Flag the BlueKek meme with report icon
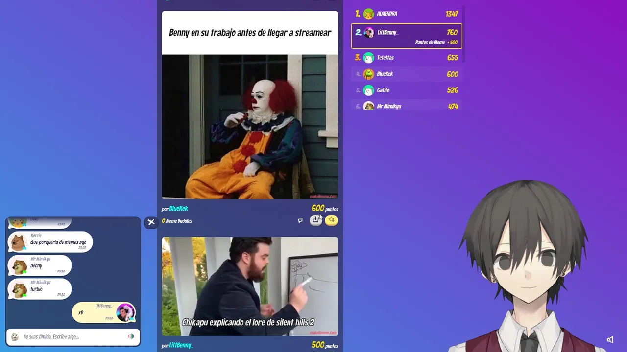Image resolution: width=627 pixels, height=352 pixels. (300, 220)
